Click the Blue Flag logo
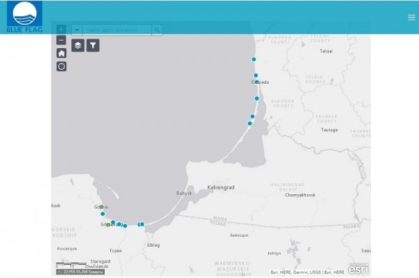The image size is (419, 278). [24, 17]
